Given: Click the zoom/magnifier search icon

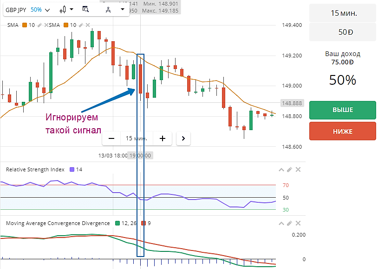Looking at the screenshot, I should [x=85, y=9].
